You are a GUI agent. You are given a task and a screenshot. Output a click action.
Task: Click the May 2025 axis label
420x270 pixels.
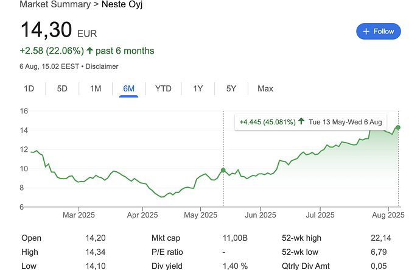201,215
